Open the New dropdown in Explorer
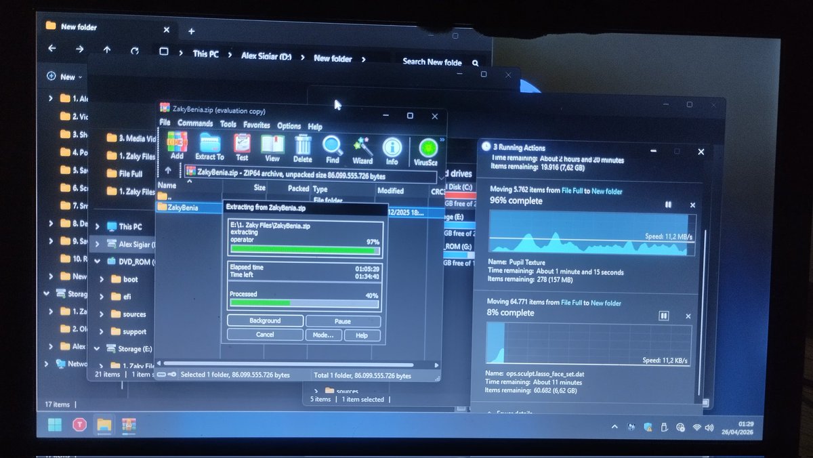 pos(64,77)
